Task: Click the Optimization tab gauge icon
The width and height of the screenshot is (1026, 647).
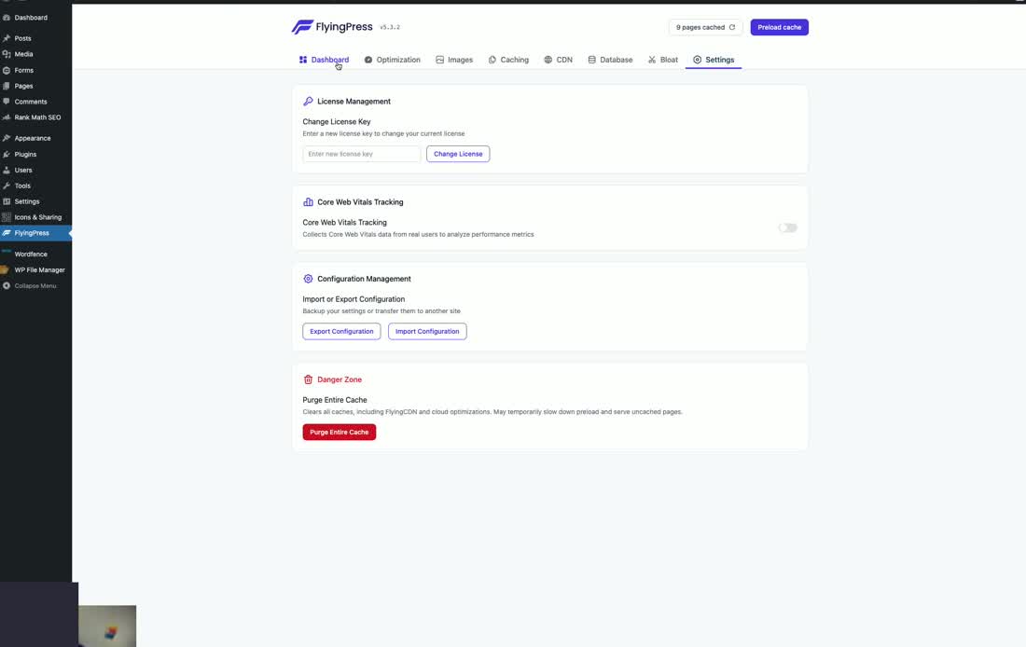Action: click(x=368, y=60)
